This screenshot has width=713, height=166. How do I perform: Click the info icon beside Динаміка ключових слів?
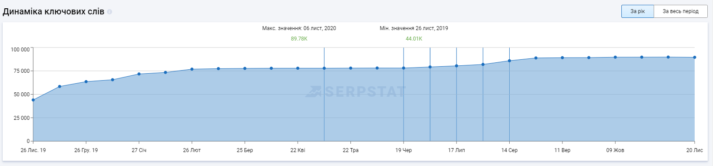coord(110,12)
